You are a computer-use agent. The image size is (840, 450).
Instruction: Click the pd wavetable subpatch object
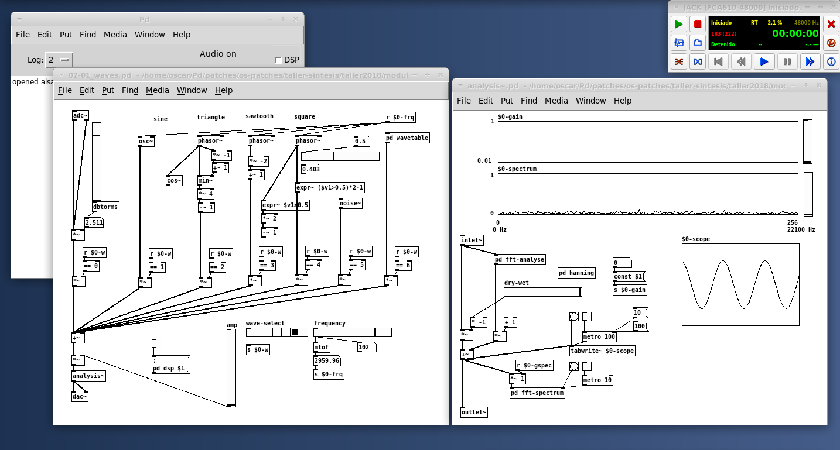point(407,138)
